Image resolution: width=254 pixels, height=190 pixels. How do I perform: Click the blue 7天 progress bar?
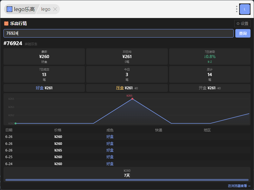(x=127, y=180)
